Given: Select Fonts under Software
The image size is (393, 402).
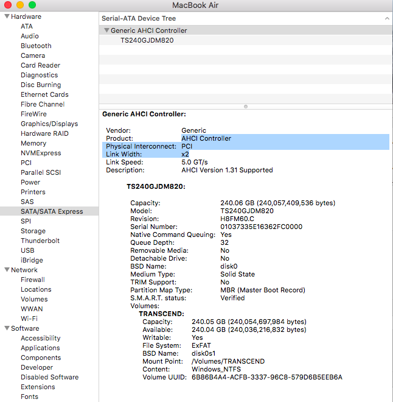Looking at the screenshot, I should click(x=29, y=397).
